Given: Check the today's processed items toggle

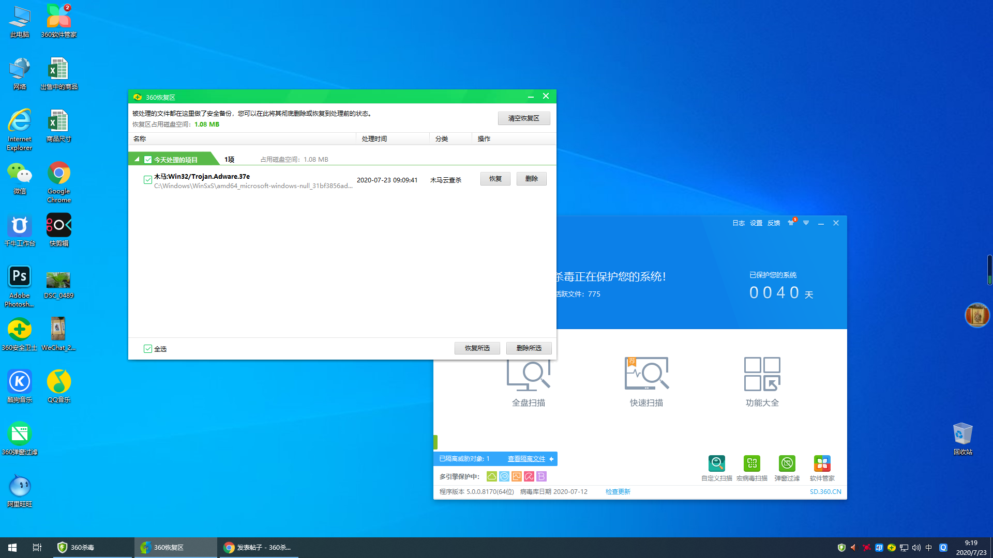Looking at the screenshot, I should (x=148, y=159).
